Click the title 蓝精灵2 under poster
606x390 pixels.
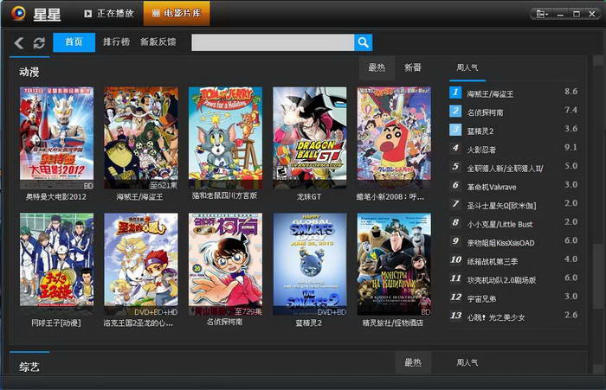309,323
